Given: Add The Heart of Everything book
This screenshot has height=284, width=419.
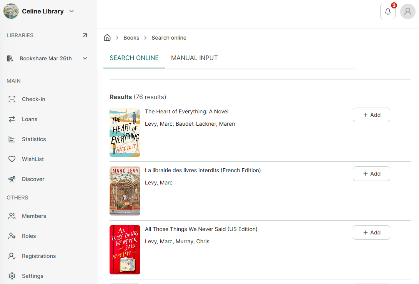Looking at the screenshot, I should click(371, 115).
